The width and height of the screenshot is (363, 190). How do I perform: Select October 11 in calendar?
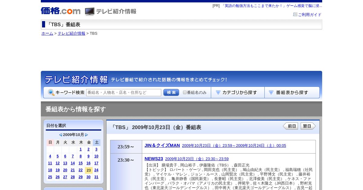pos(50,163)
